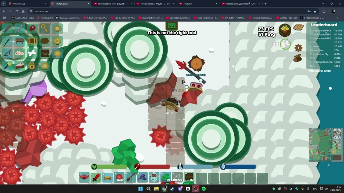The height and width of the screenshot is (193, 344).
Task: Open File Explorer from taskbar
Action: (x=156, y=189)
